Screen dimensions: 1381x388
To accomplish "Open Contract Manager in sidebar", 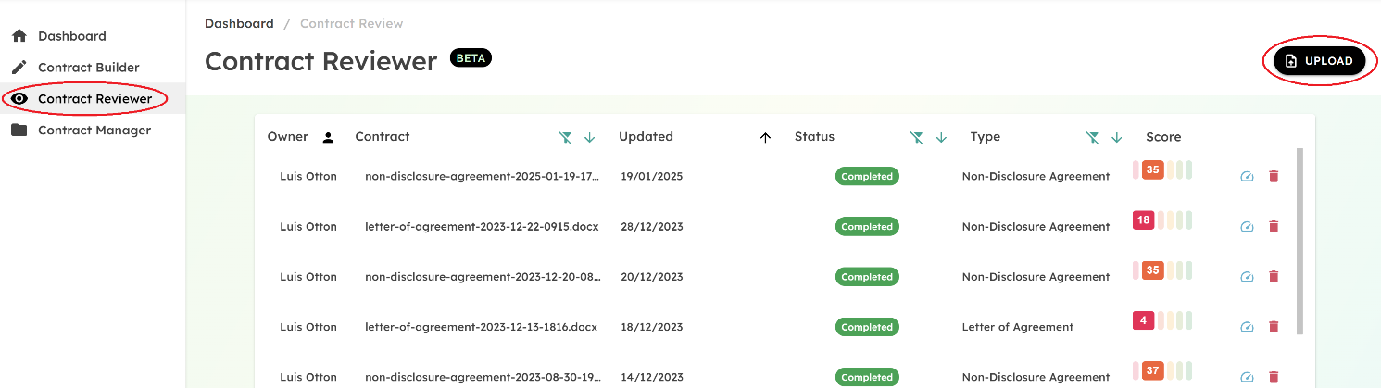I will point(93,131).
